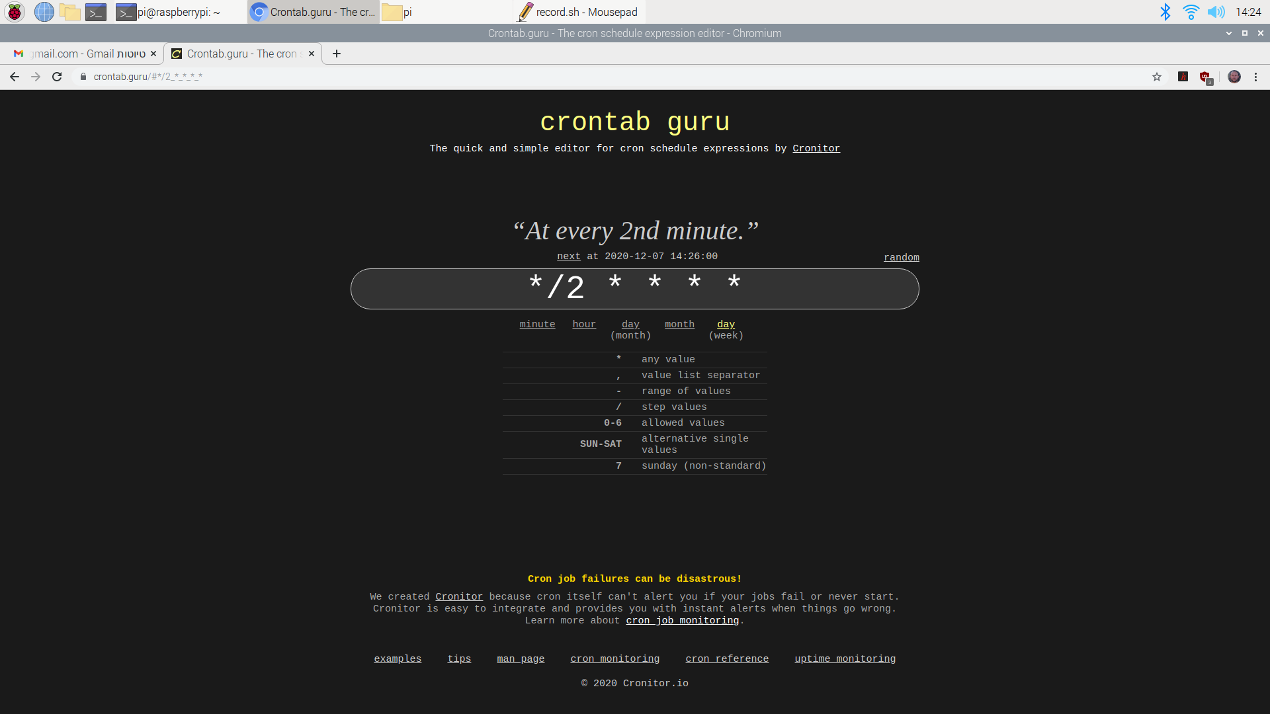Click the "allowed values" table row text
Viewport: 1270px width, 714px height.
[x=683, y=423]
